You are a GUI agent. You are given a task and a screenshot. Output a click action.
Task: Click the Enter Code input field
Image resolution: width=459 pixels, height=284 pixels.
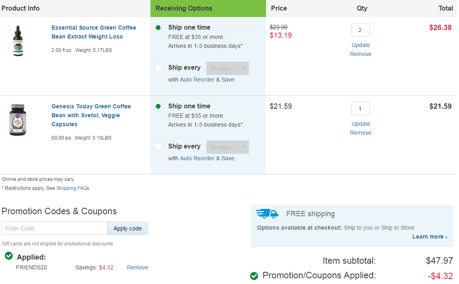(x=54, y=228)
